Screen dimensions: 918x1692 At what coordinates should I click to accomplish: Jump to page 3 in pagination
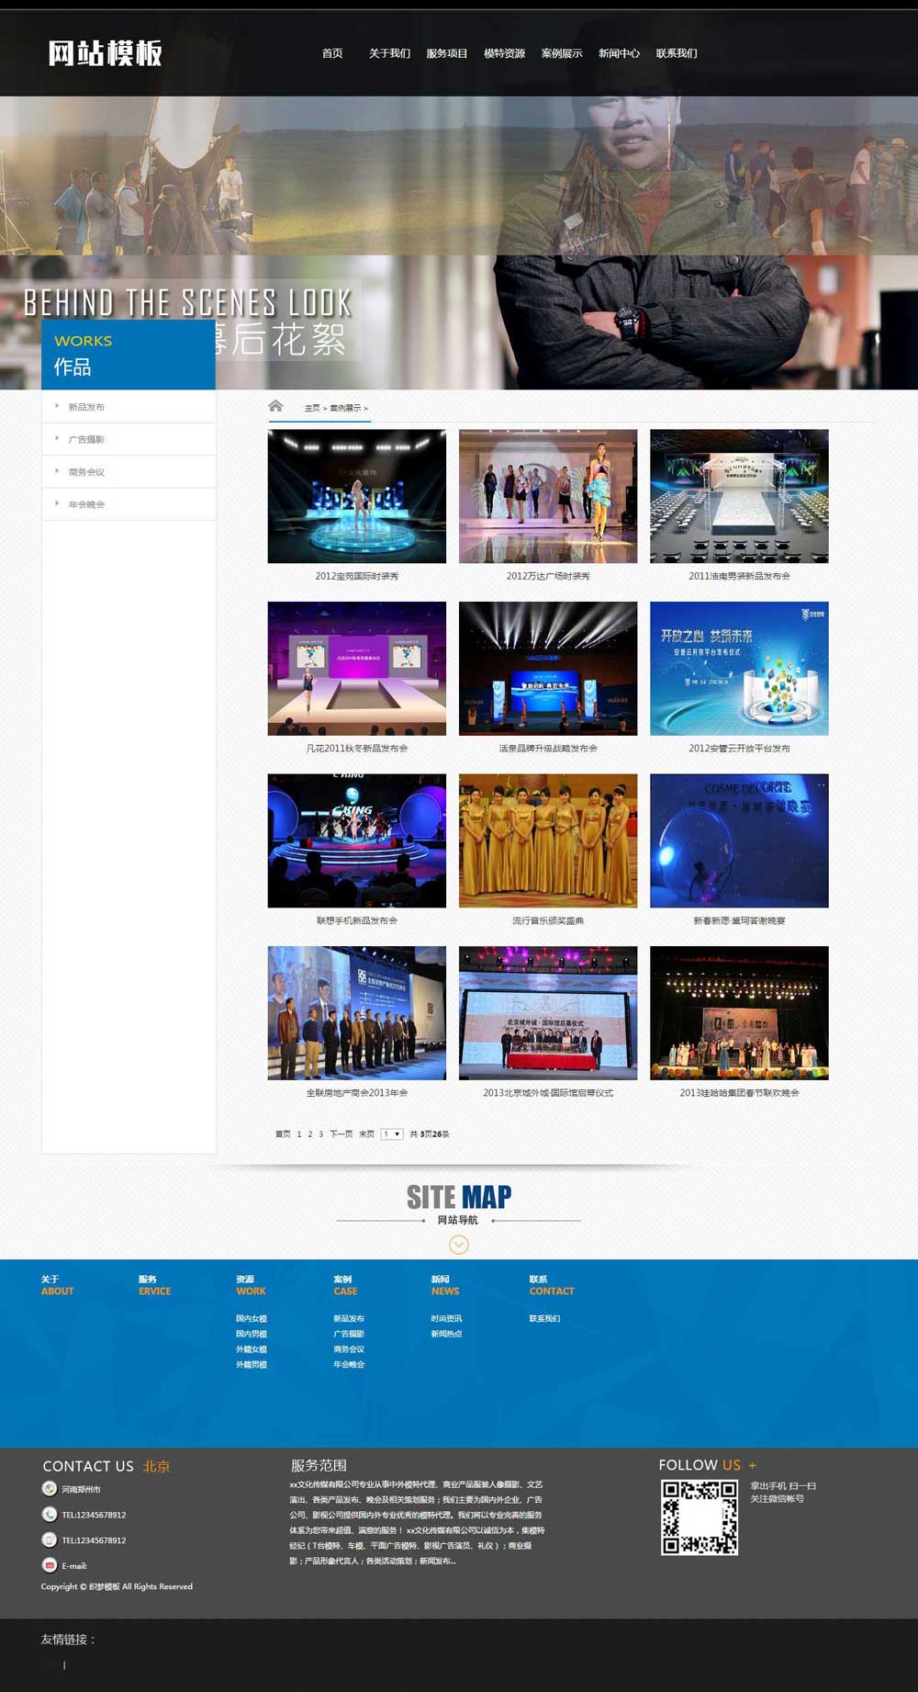coord(320,1134)
